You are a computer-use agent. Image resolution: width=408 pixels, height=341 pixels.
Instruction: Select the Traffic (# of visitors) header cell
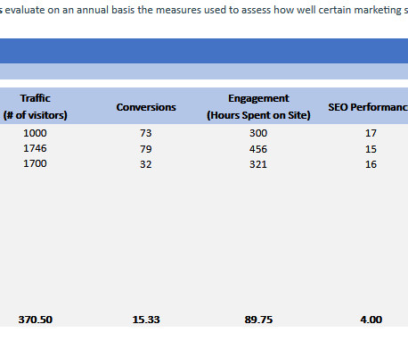(x=35, y=106)
